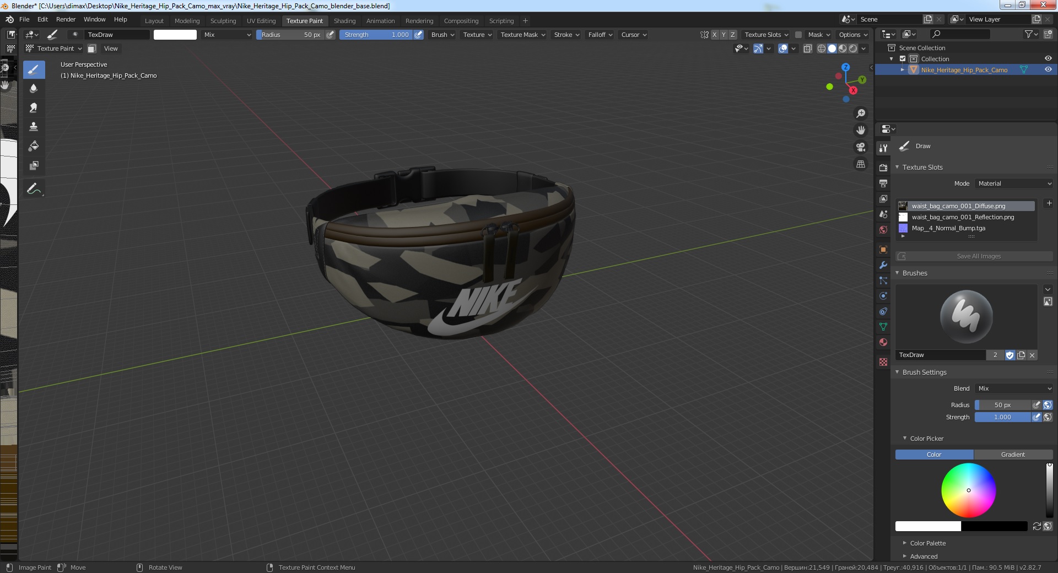1058x573 pixels.
Task: Toggle the camera view icon
Action: tap(860, 147)
